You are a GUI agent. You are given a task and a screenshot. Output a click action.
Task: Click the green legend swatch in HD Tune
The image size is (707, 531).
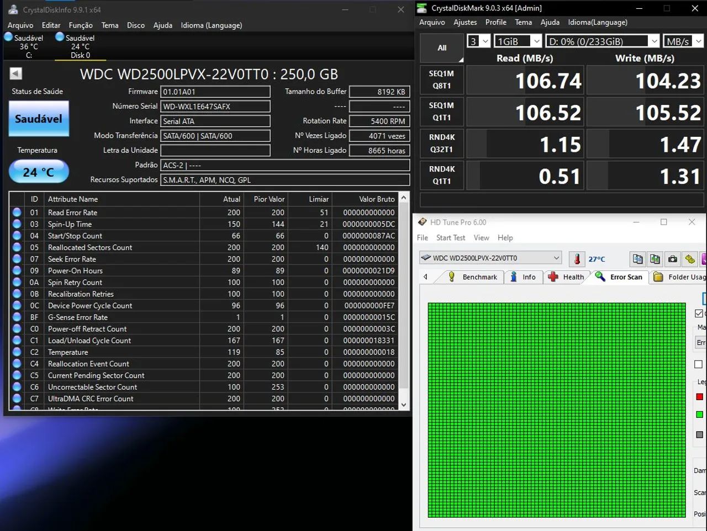699,415
